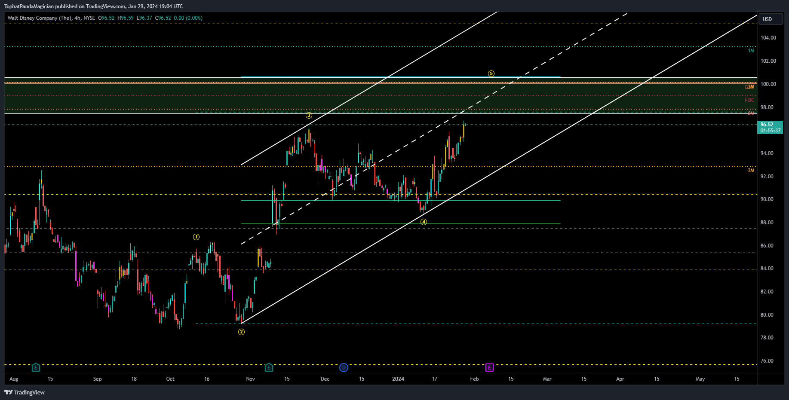Screen dimensions: 789x400
Task: Click the 2024 label on time axis
Action: pos(398,379)
